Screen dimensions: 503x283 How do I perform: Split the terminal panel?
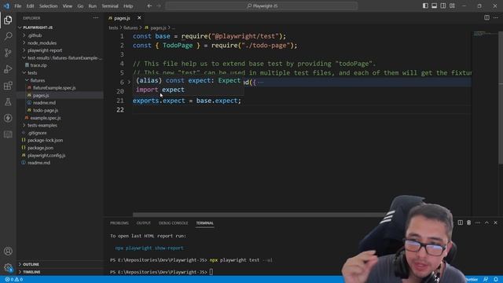coord(460,222)
